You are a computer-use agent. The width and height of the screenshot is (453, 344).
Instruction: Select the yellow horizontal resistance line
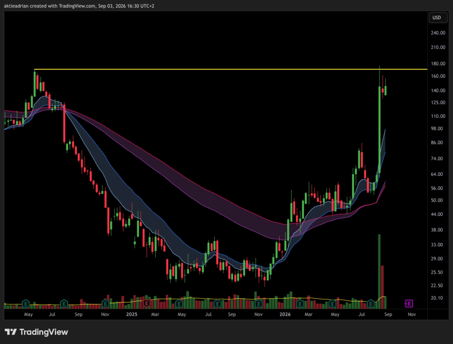230,69
